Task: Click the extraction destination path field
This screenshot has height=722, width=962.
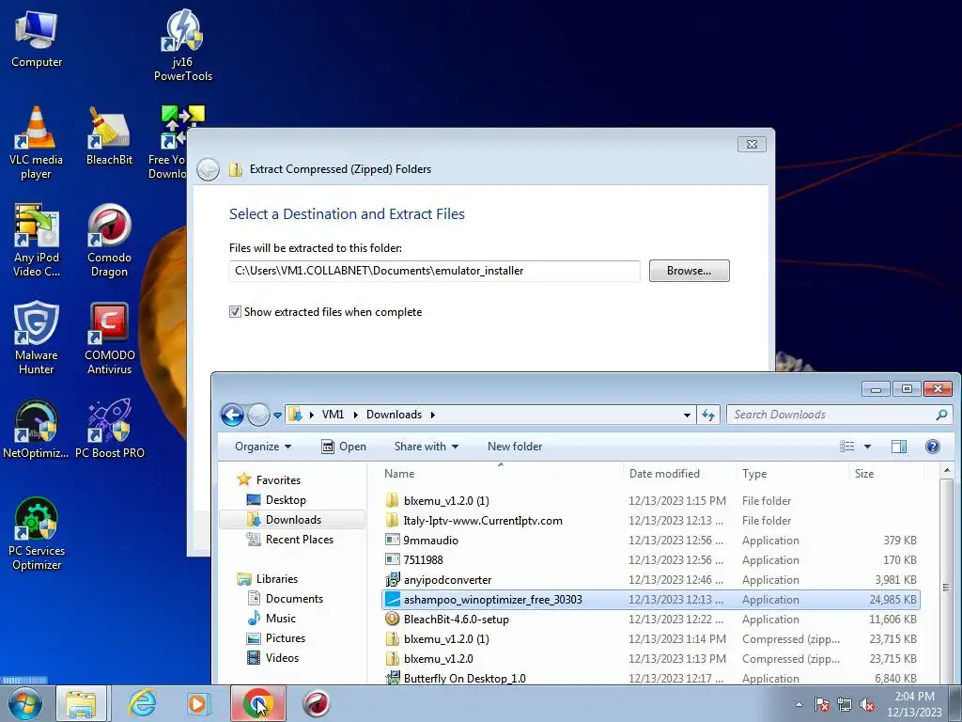Action: (434, 271)
